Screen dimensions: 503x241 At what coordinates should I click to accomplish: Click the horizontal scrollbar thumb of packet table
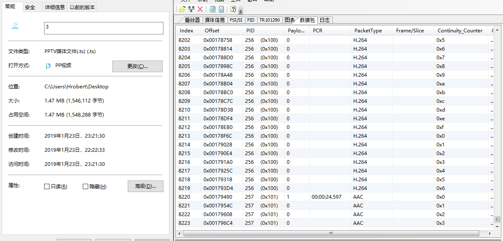[x=332, y=233]
